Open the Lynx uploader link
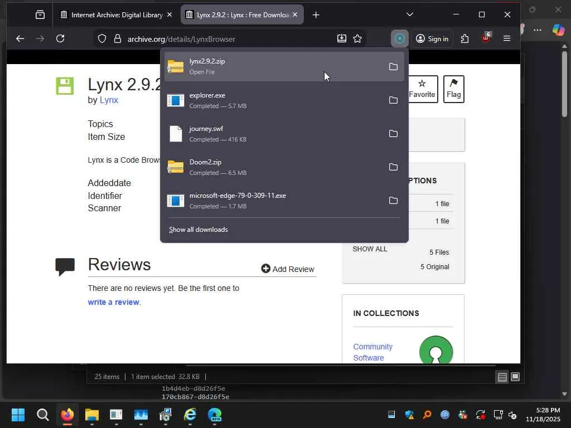The height and width of the screenshot is (428, 571). point(109,100)
